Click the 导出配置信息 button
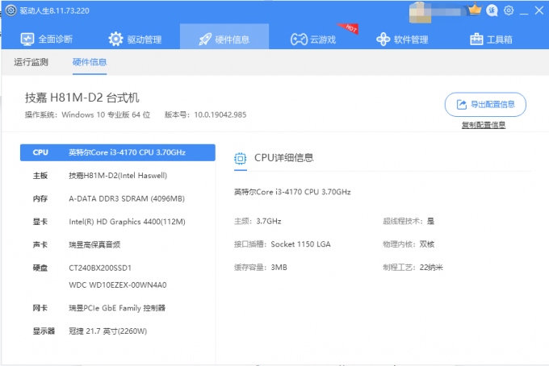 485,105
